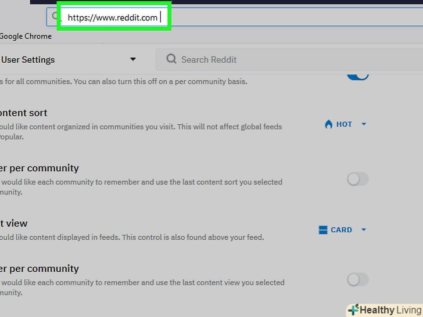Click the Google Chrome label

(x=26, y=36)
